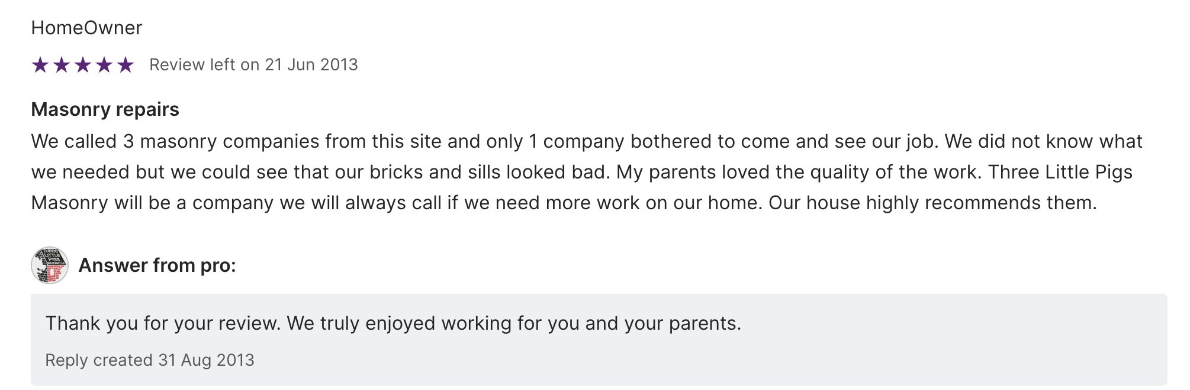Click the fifth purple rating star
This screenshot has height=390, width=1190.
click(x=126, y=65)
